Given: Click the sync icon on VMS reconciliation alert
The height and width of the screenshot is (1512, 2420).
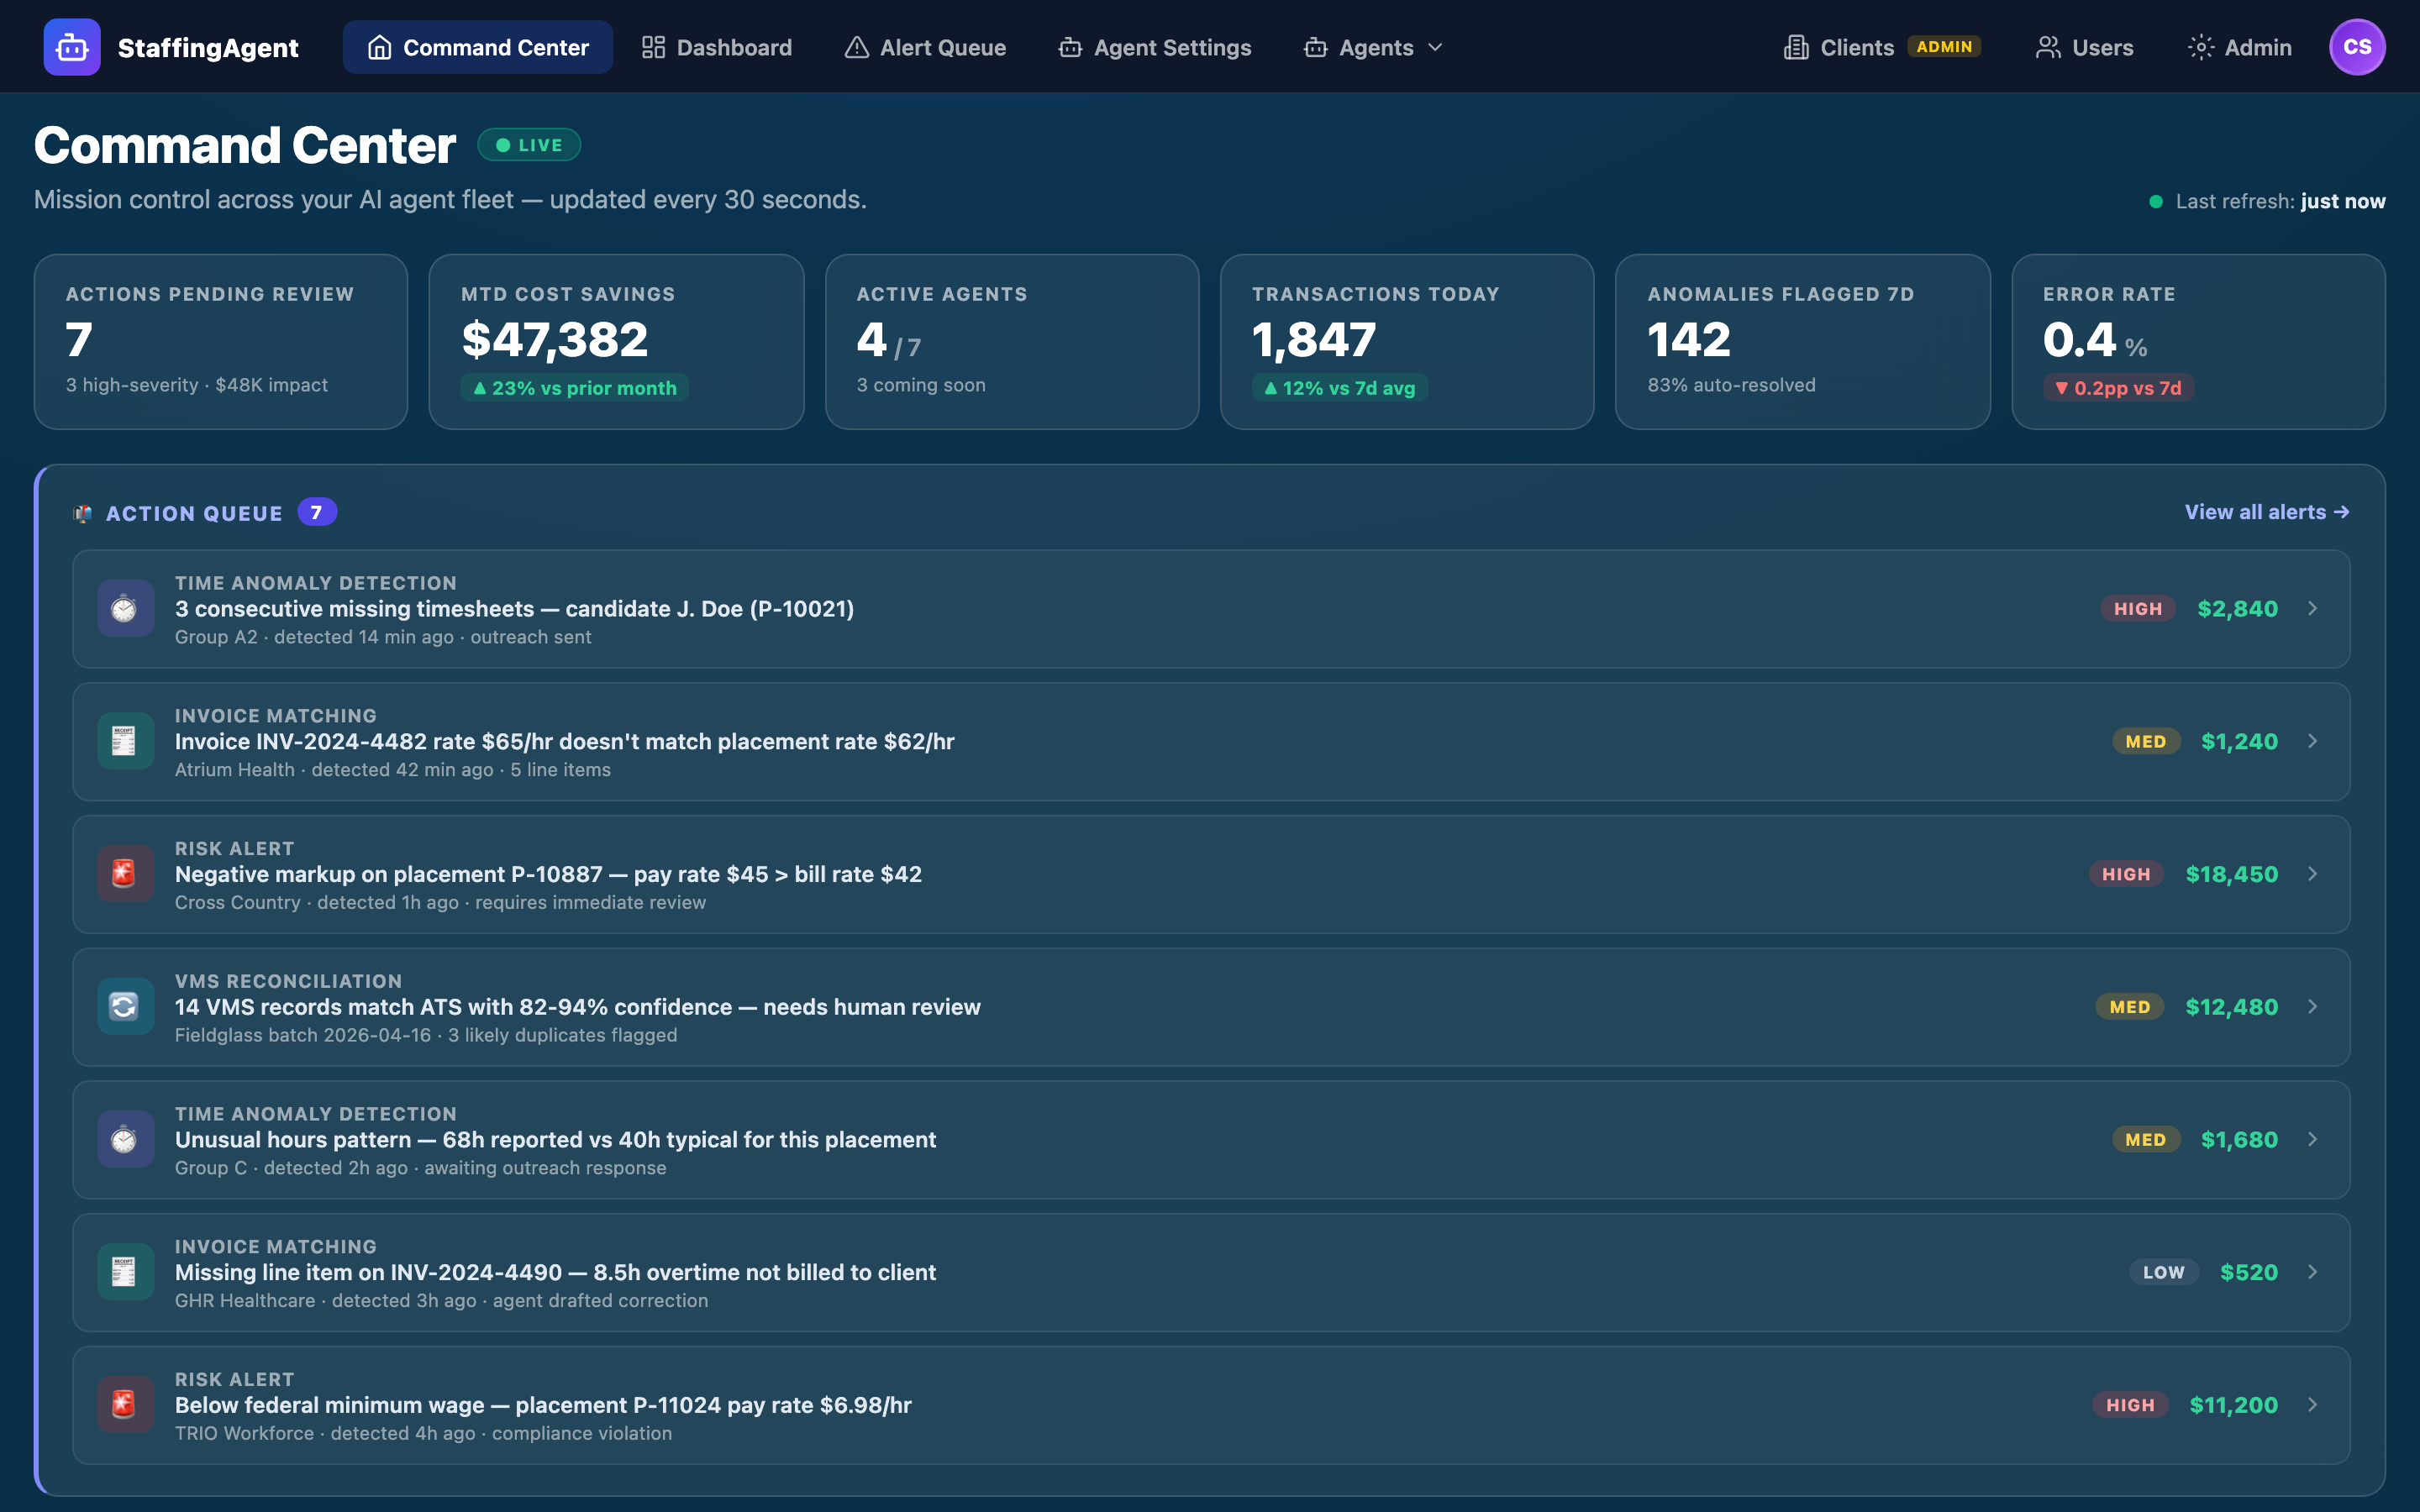Looking at the screenshot, I should coord(125,1006).
